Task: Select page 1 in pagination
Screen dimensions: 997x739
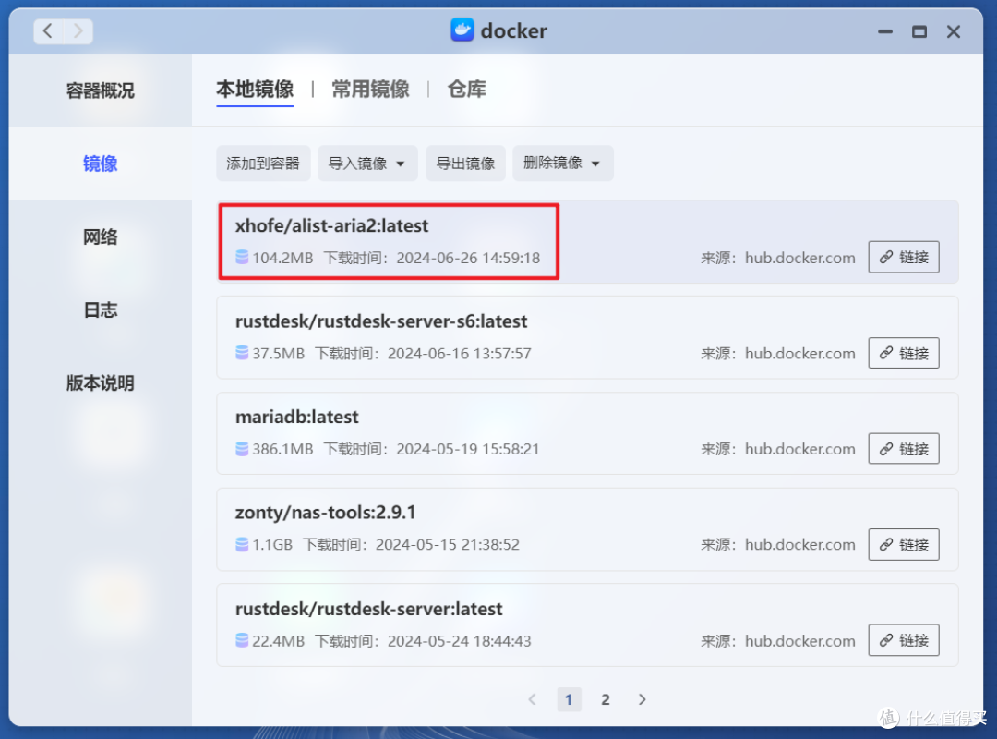Action: point(569,699)
